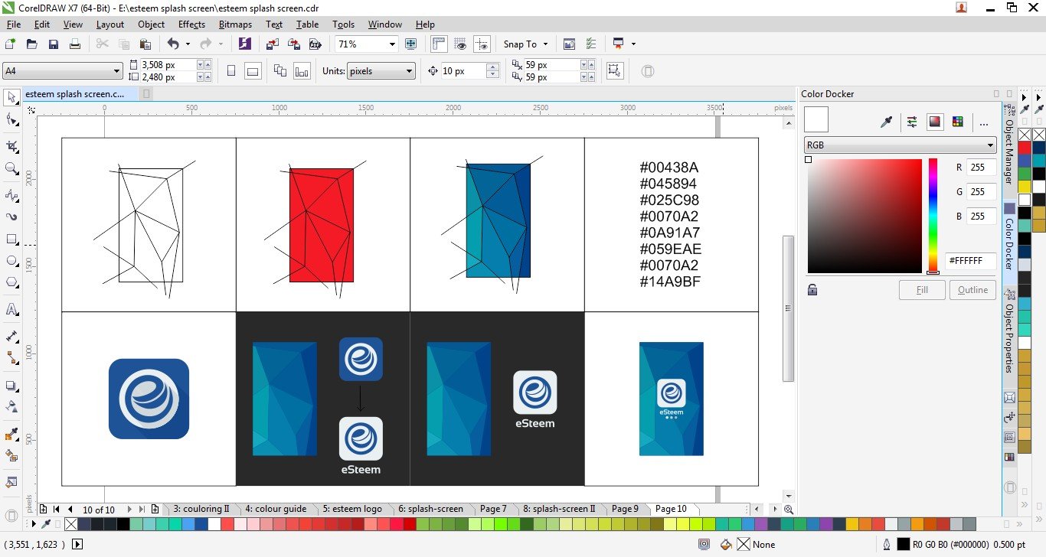Image resolution: width=1046 pixels, height=557 pixels.
Task: Click the Publish to PDF icon
Action: tap(314, 44)
